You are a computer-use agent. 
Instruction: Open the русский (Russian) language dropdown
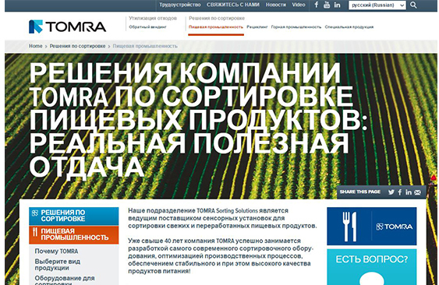tap(377, 5)
